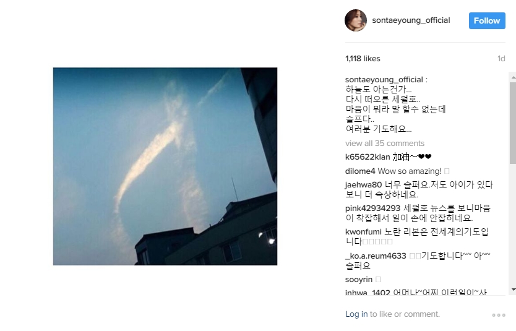Open the cloudy sky photo
Screen dimensions: 516x331
click(165, 166)
